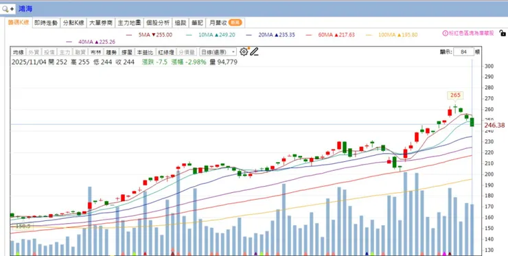Toggle the 投信 indicator button
508x256 pixels.
49,52
